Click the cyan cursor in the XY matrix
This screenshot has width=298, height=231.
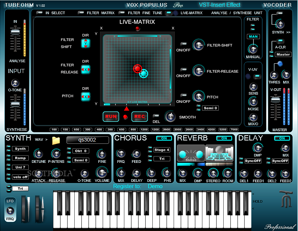point(143,73)
